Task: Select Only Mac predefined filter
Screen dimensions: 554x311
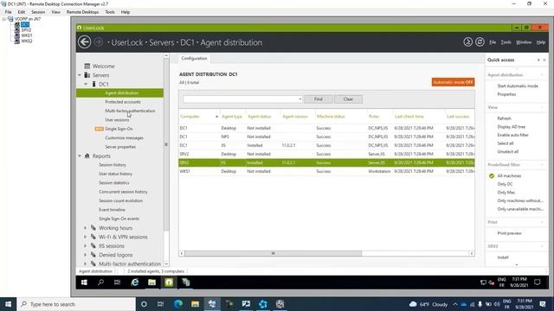Action: click(x=506, y=193)
